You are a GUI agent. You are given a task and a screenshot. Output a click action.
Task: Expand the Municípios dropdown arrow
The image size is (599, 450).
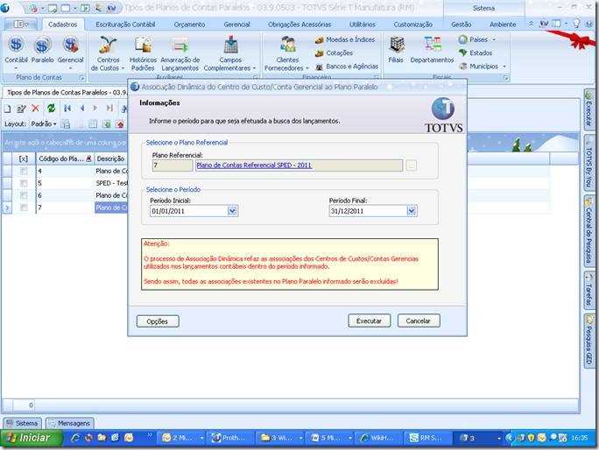pyautogui.click(x=504, y=67)
